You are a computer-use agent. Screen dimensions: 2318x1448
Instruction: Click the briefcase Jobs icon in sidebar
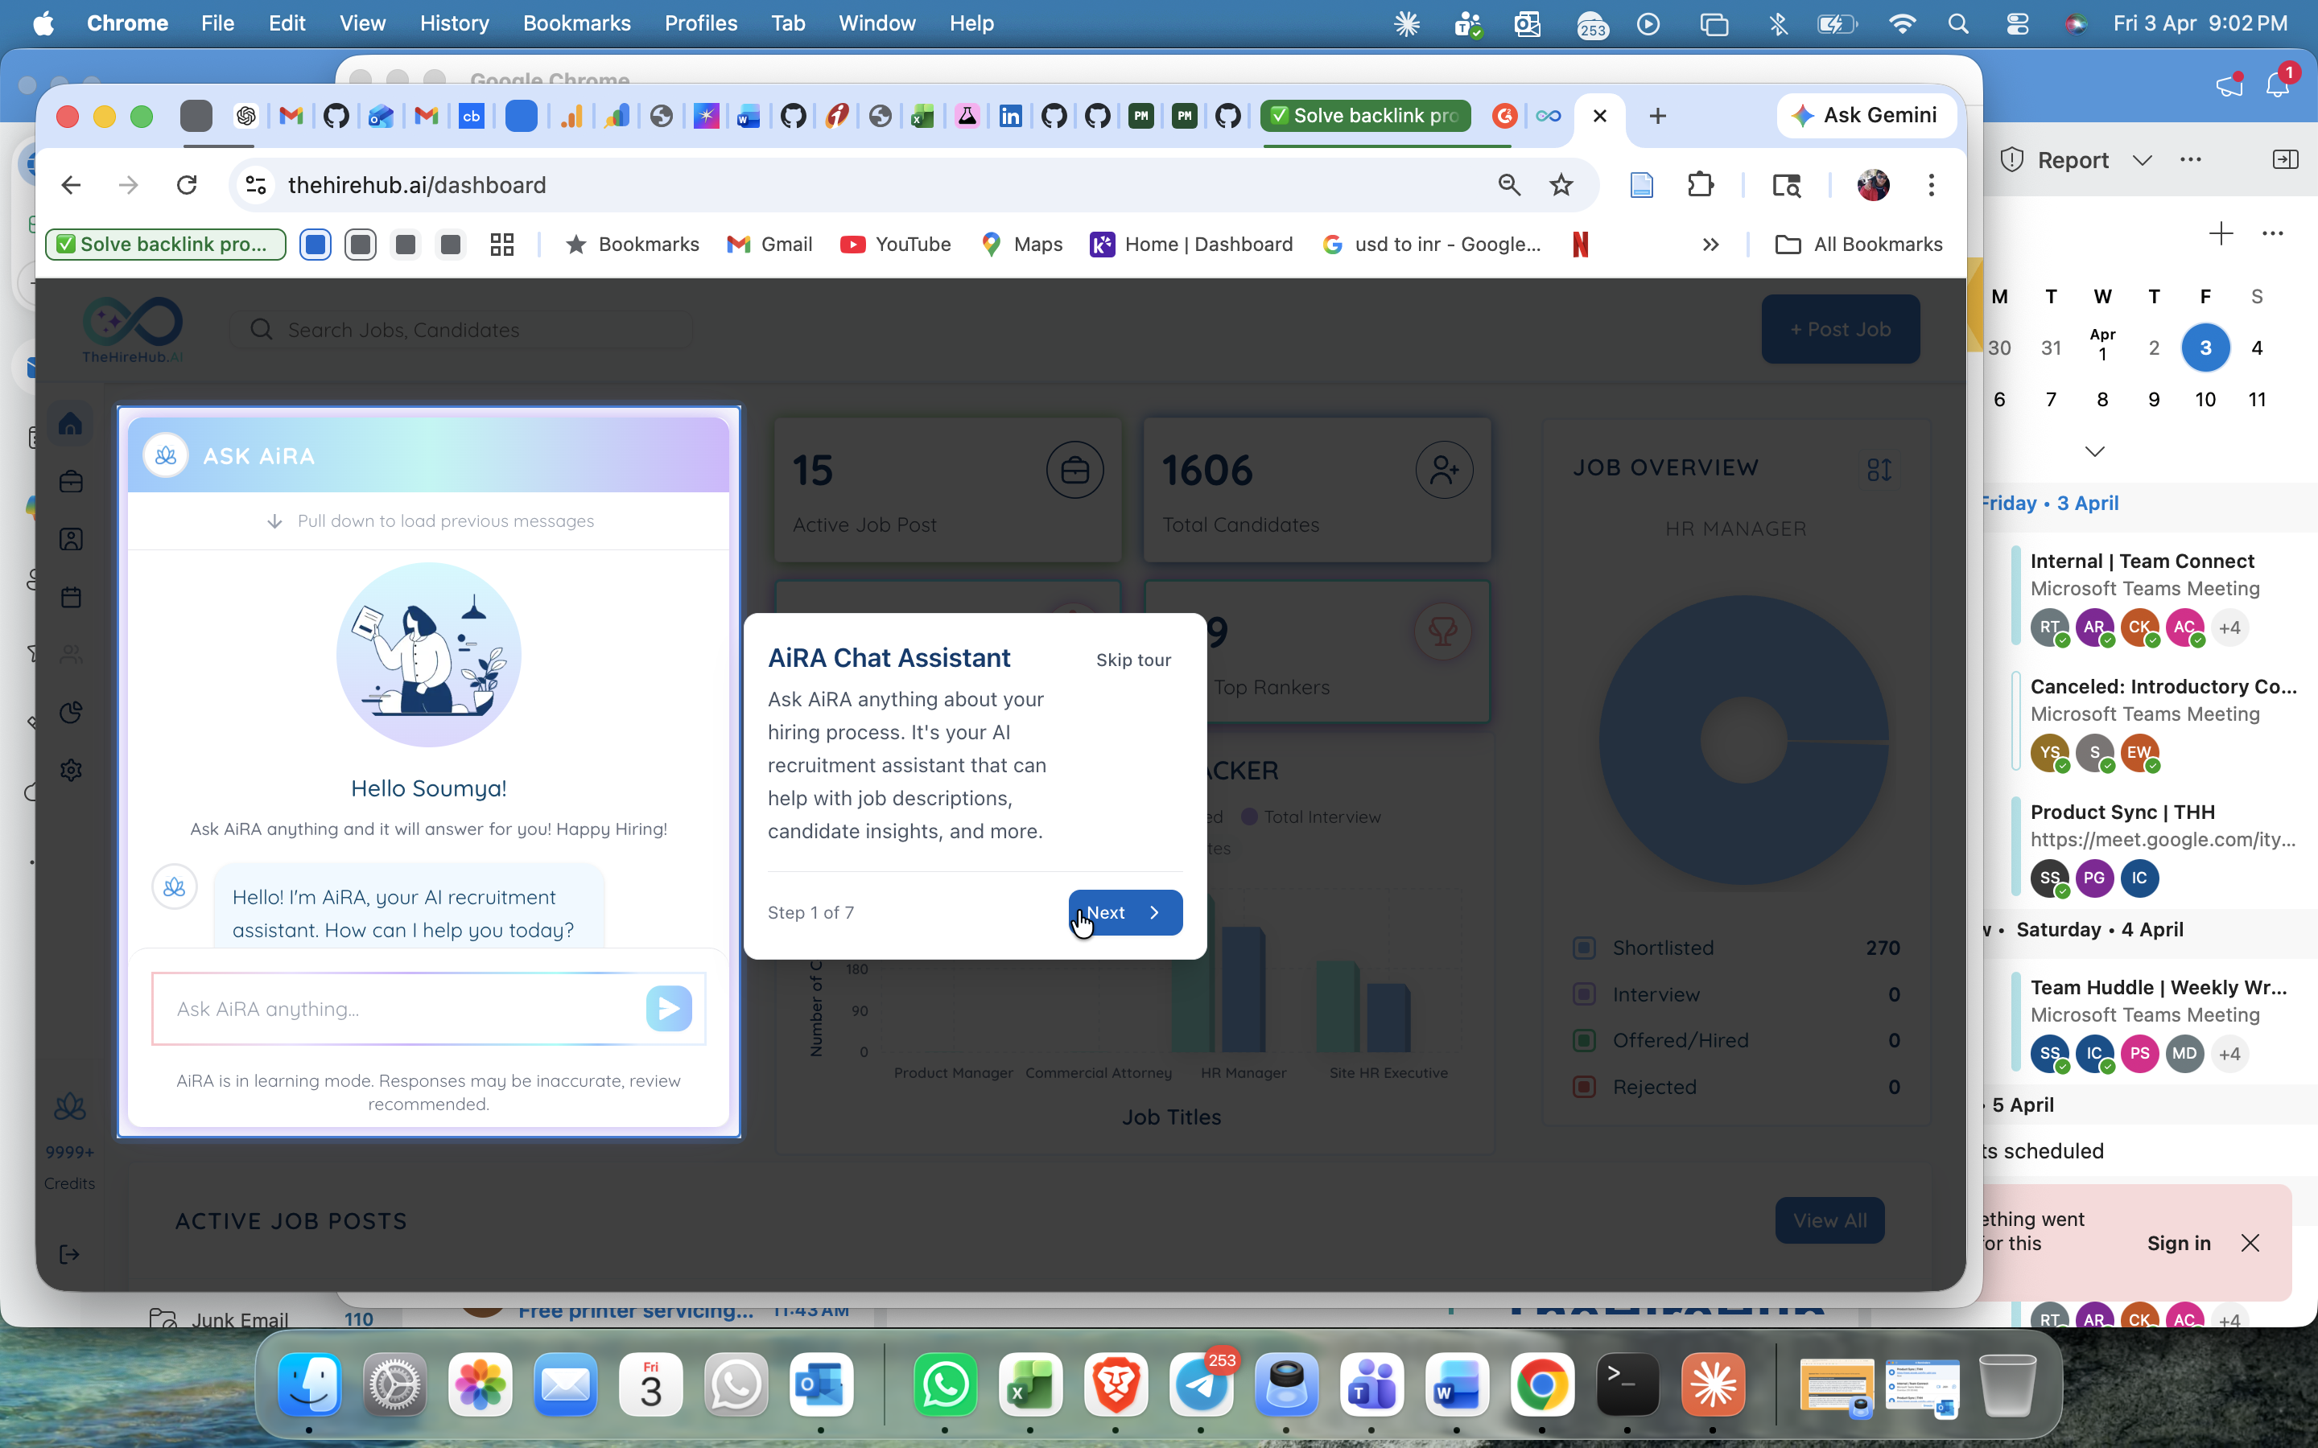[x=71, y=481]
